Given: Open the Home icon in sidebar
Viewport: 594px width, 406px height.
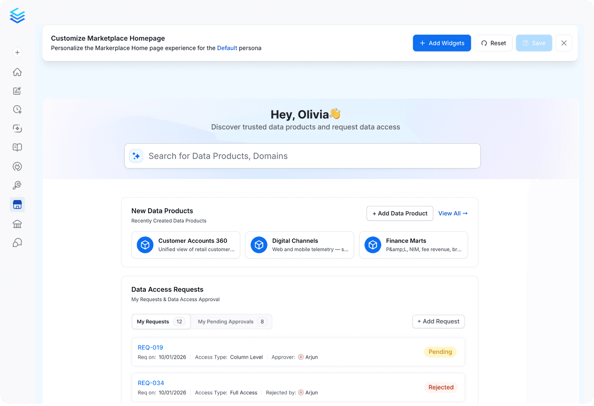Looking at the screenshot, I should pos(17,72).
